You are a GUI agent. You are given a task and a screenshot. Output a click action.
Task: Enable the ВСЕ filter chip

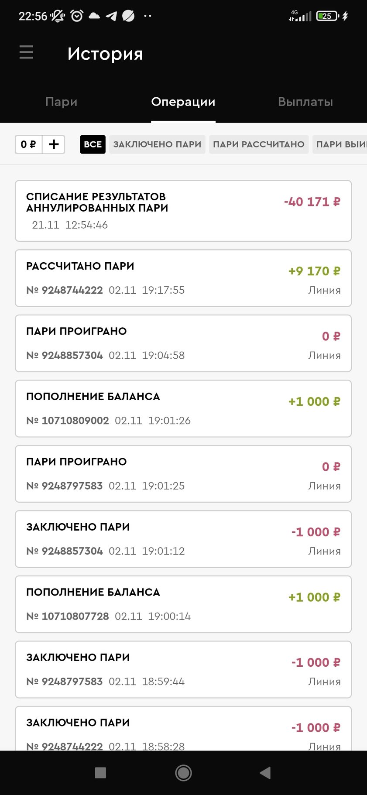click(x=93, y=144)
